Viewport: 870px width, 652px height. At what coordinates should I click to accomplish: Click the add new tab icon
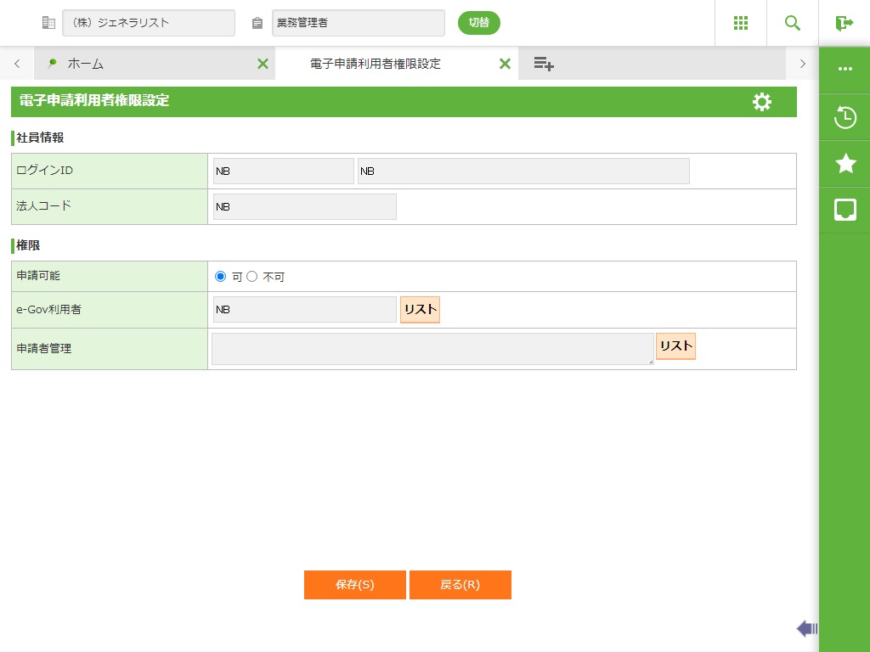544,64
